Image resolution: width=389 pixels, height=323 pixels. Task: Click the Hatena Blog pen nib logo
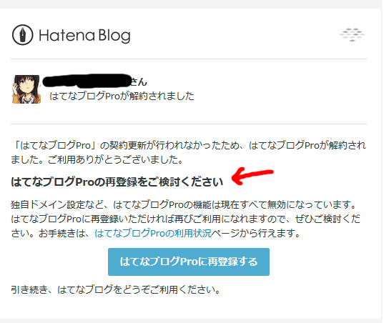(x=23, y=35)
